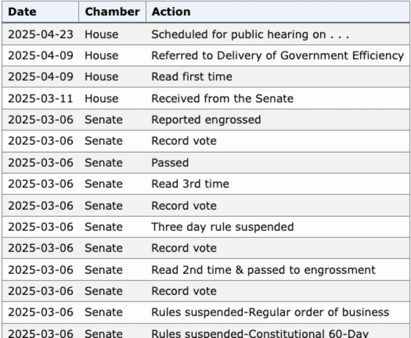The image size is (411, 338).
Task: Click 'Rules suspended-Regular order of business'
Action: pos(270,312)
